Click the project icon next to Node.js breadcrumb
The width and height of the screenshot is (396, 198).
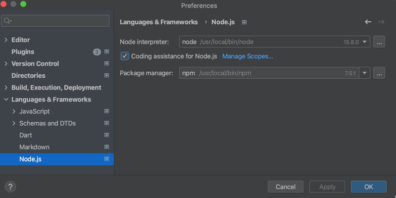point(244,22)
